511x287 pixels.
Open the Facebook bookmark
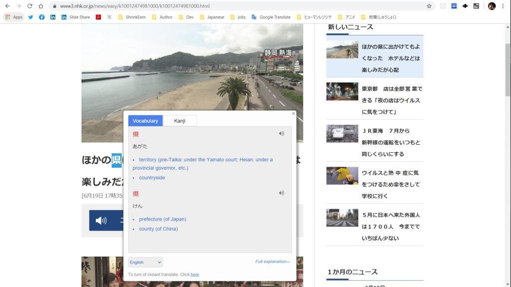point(41,17)
